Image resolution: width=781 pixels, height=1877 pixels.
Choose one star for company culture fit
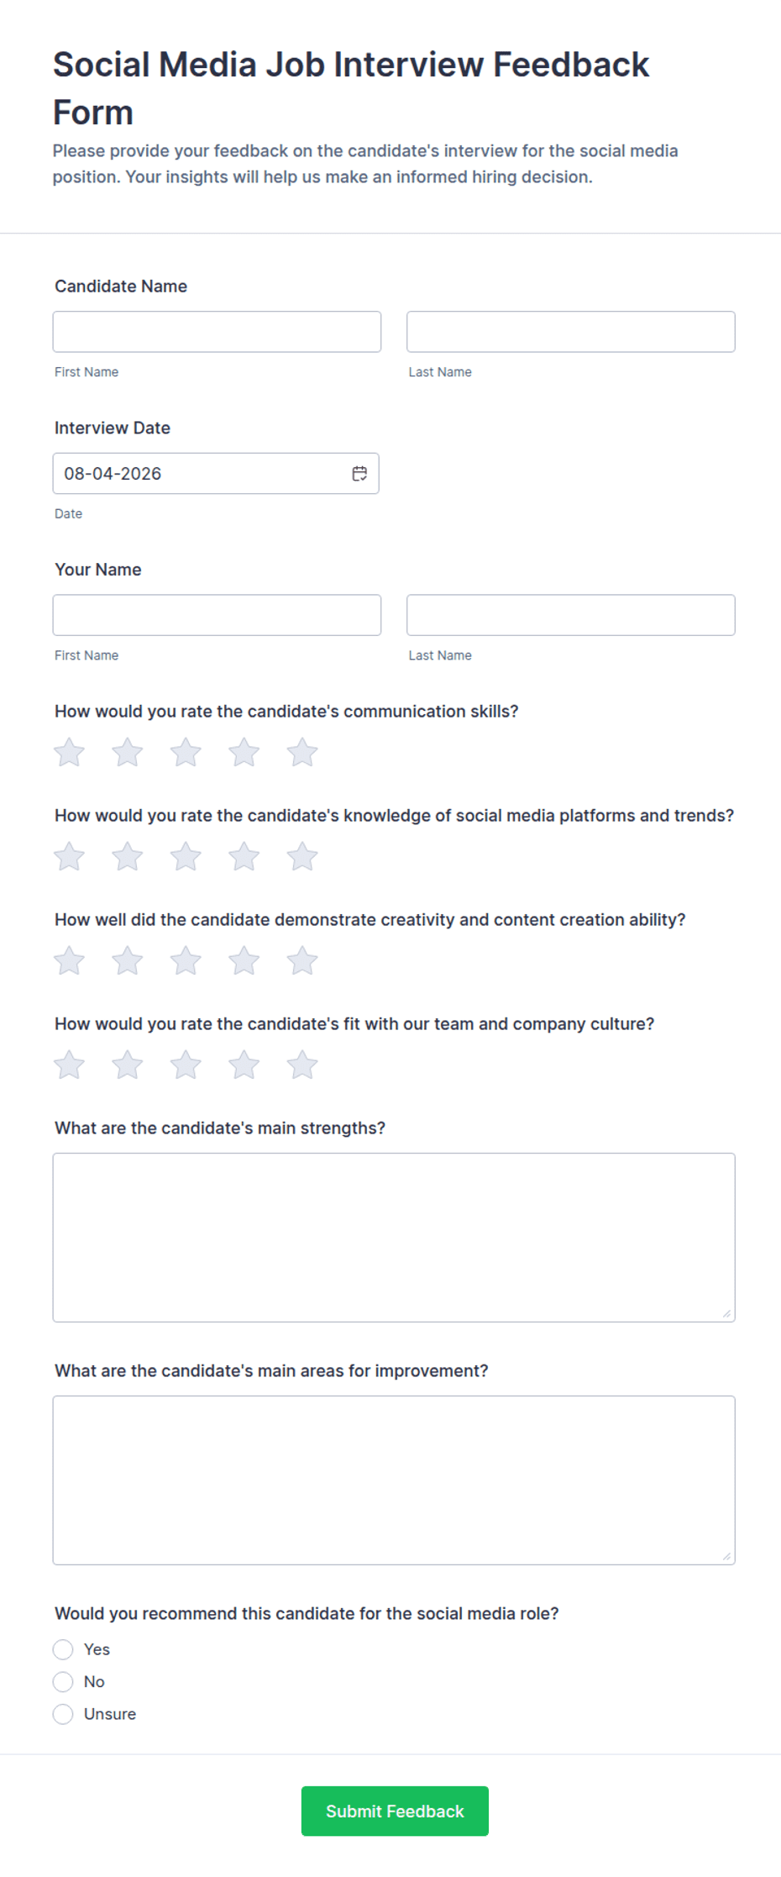69,1065
